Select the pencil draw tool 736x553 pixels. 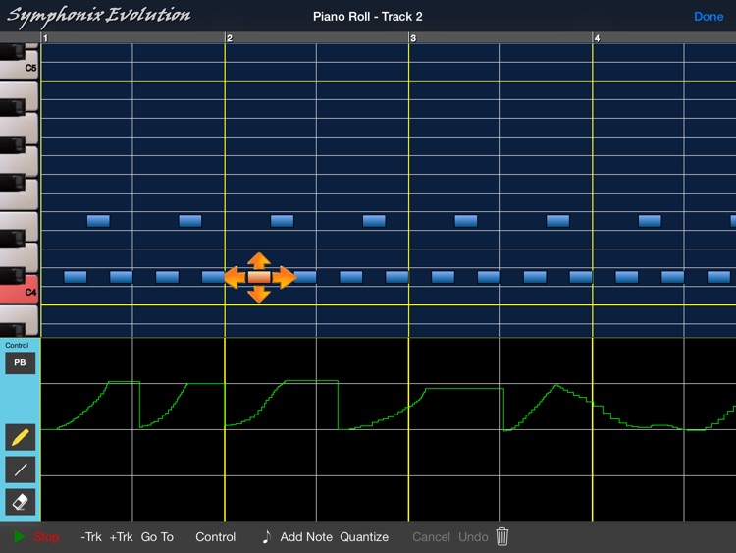(x=21, y=437)
